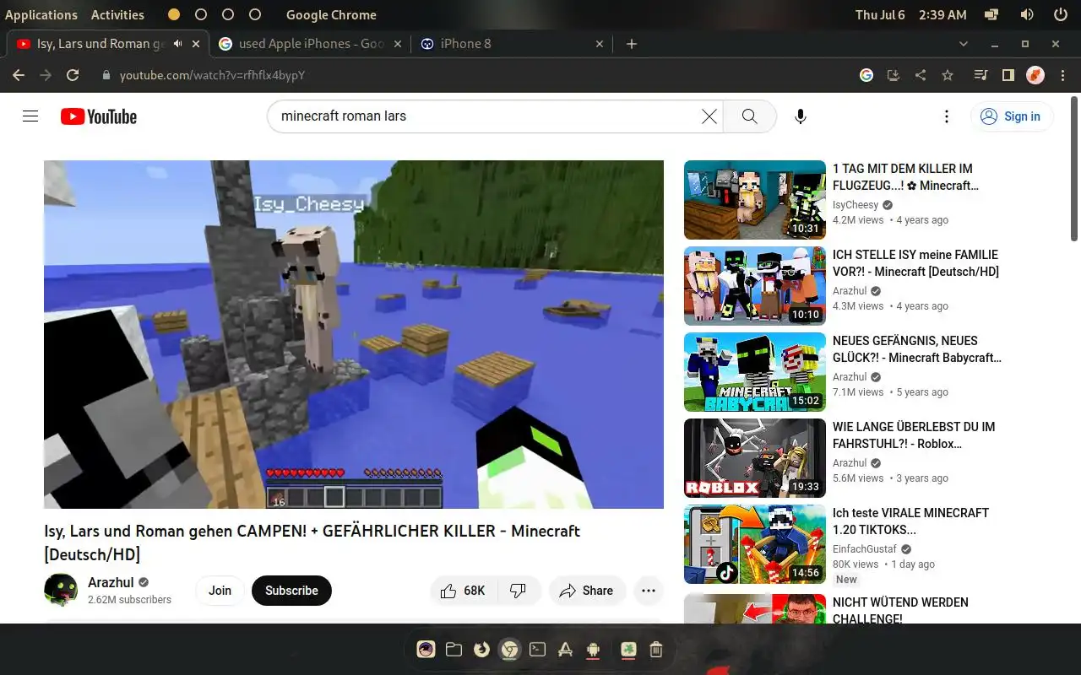Open the Android app in the dock

click(593, 649)
